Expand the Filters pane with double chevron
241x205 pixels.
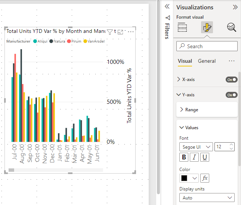pyautogui.click(x=167, y=6)
